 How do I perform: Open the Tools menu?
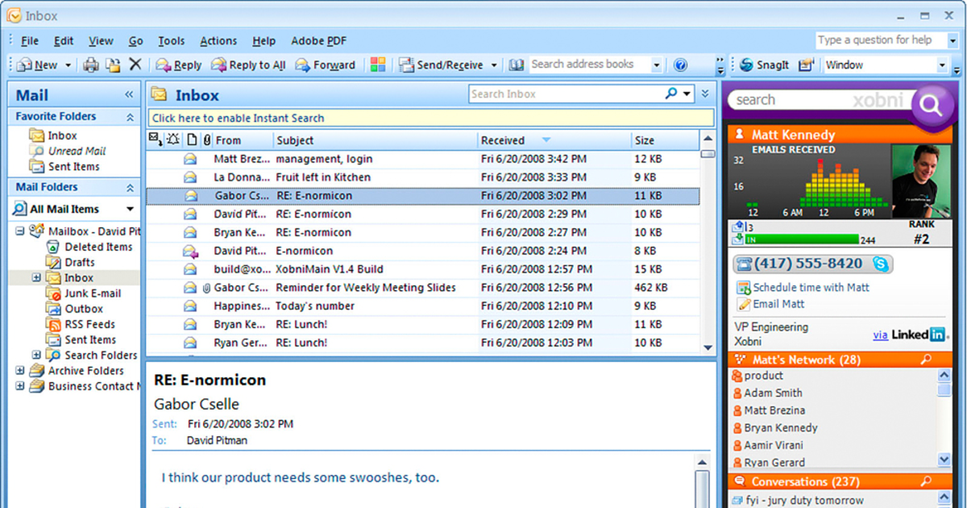tap(171, 40)
